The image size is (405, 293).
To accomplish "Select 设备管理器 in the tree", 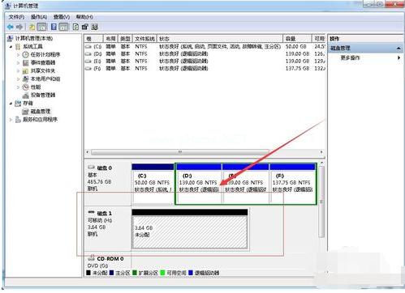I will pos(43,95).
